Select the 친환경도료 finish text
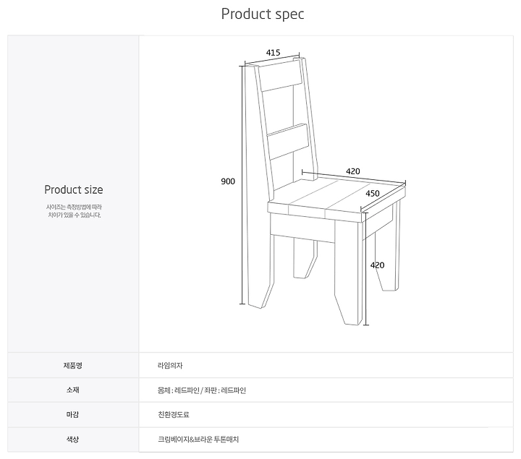 pos(174,414)
